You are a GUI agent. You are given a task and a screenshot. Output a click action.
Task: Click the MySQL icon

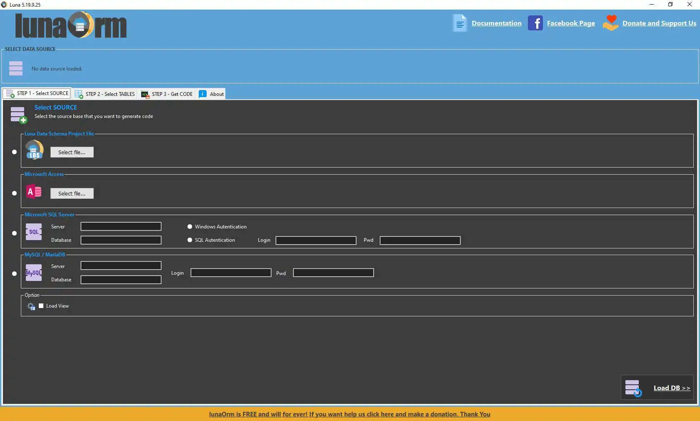point(34,273)
